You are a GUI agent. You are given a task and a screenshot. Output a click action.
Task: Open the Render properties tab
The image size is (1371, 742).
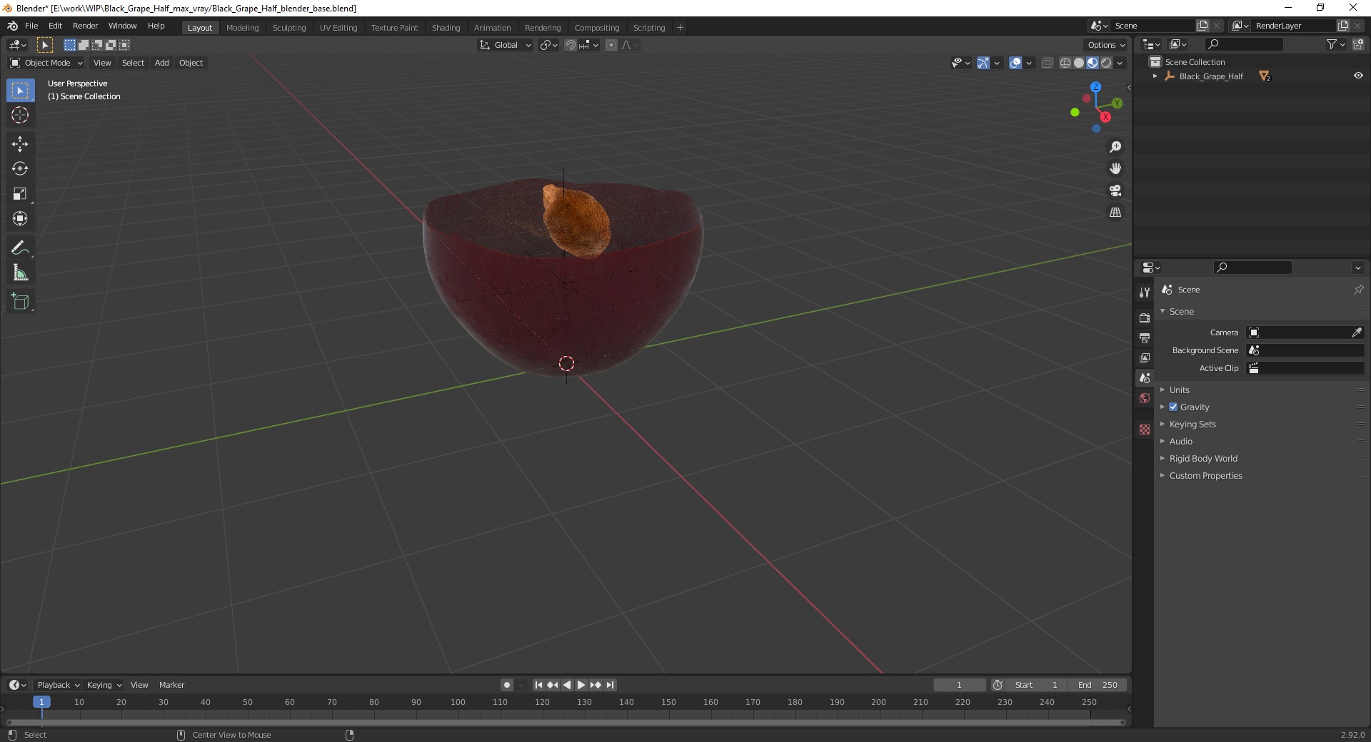pos(1145,317)
